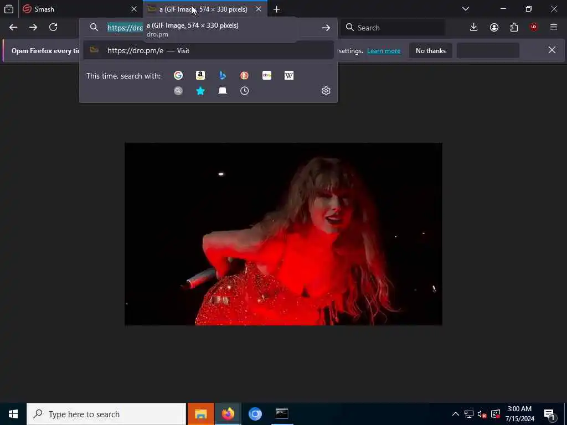This screenshot has height=425, width=567.
Task: Open a new tab with plus button
Action: 277,9
